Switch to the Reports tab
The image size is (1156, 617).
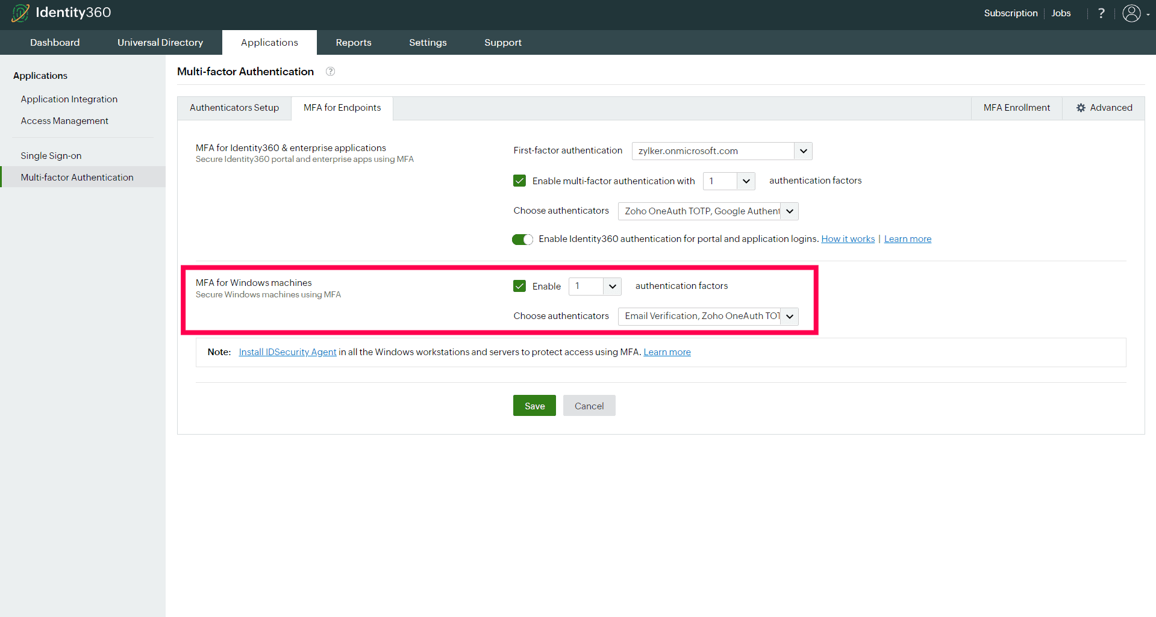pyautogui.click(x=354, y=43)
